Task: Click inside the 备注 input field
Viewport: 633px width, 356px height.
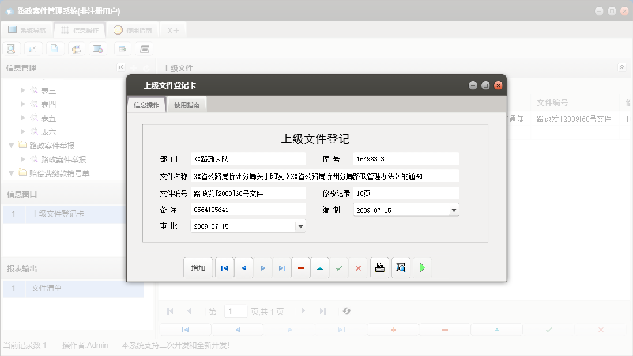Action: [x=248, y=210]
